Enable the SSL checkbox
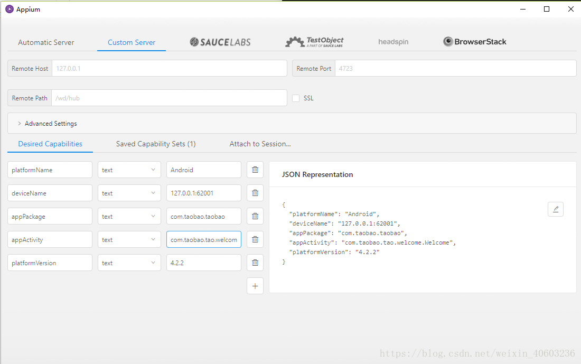 (296, 98)
